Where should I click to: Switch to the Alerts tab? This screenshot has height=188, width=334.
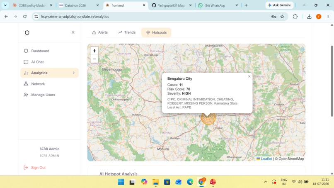click(100, 32)
